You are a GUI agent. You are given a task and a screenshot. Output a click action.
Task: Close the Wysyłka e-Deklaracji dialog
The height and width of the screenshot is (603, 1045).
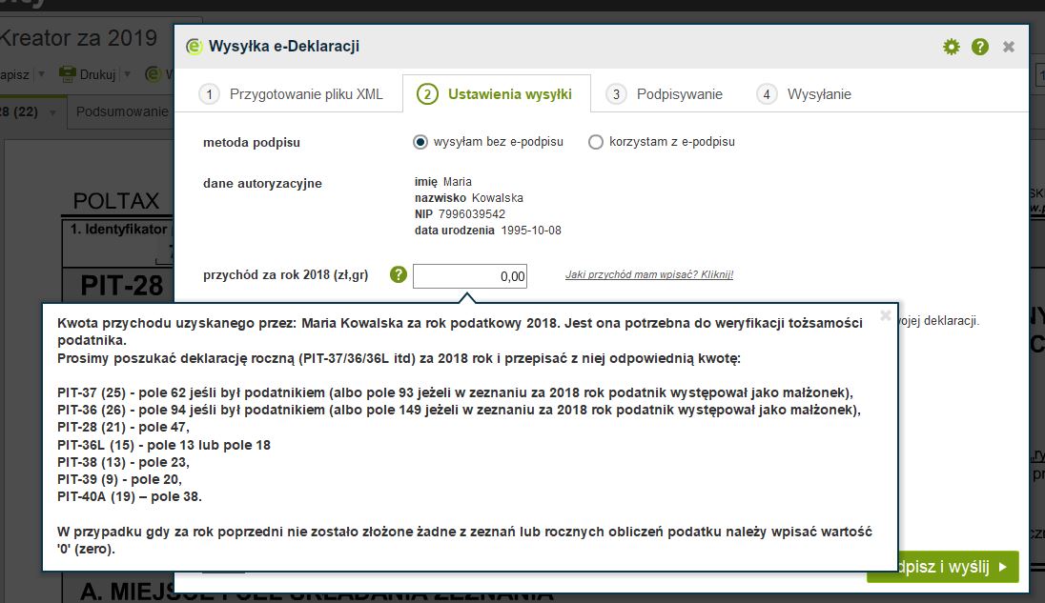(x=1009, y=47)
